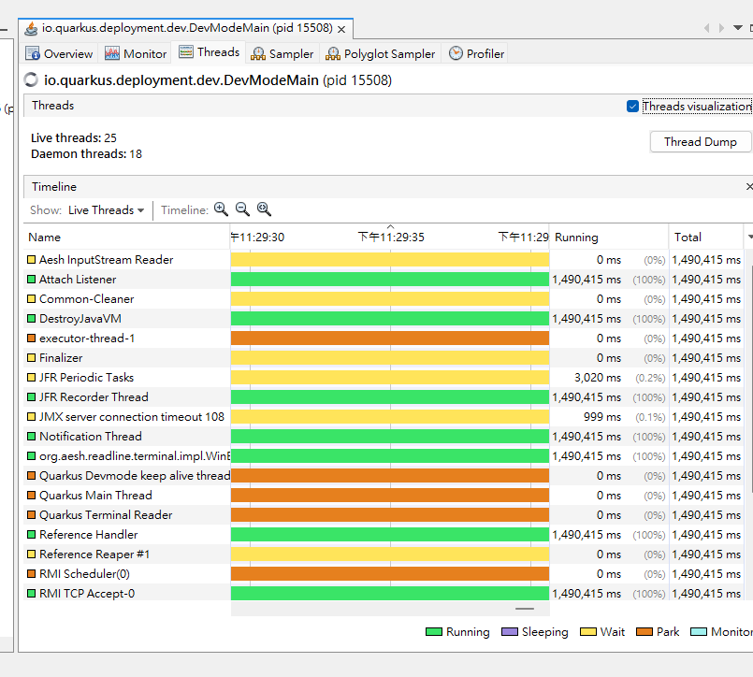Select the Threads tab
Screen dimensions: 753x677
210,51
